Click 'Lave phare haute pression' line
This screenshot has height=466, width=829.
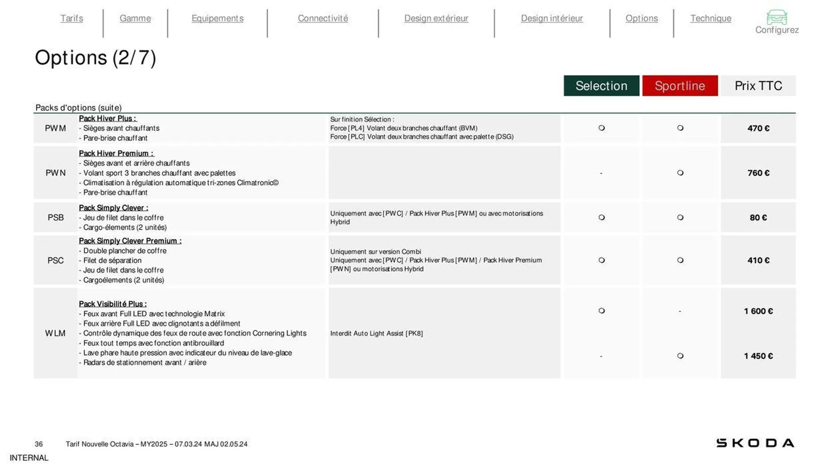(x=185, y=353)
